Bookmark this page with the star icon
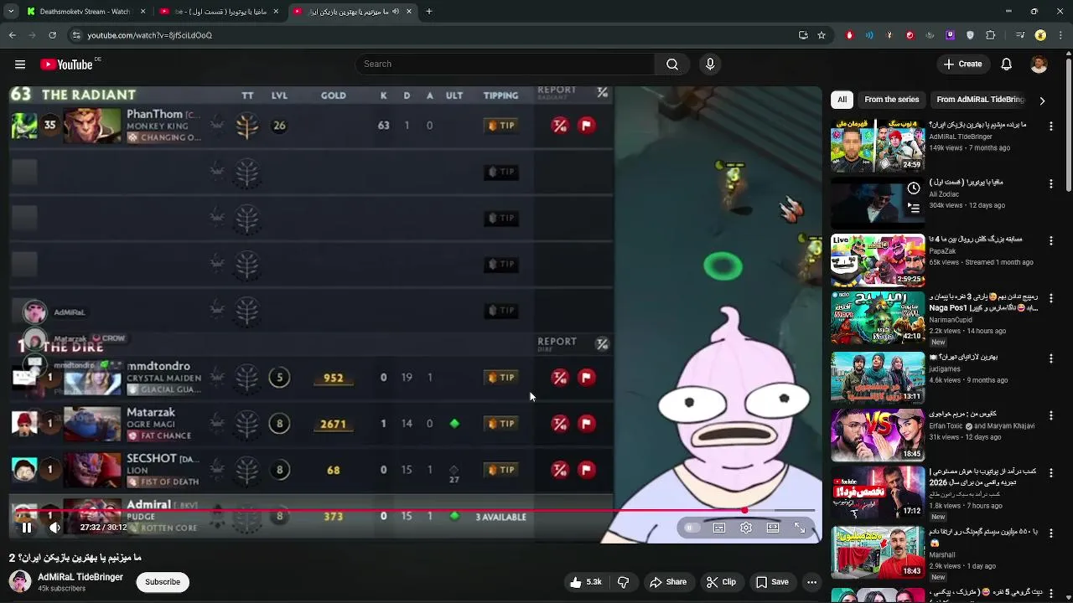 click(822, 35)
